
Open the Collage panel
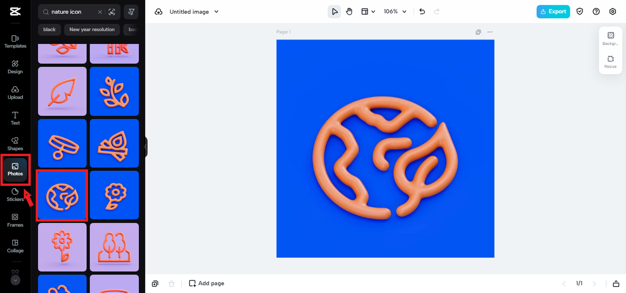[x=15, y=246]
